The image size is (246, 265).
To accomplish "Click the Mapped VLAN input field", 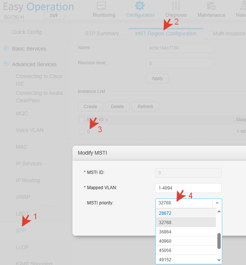I will [188, 188].
